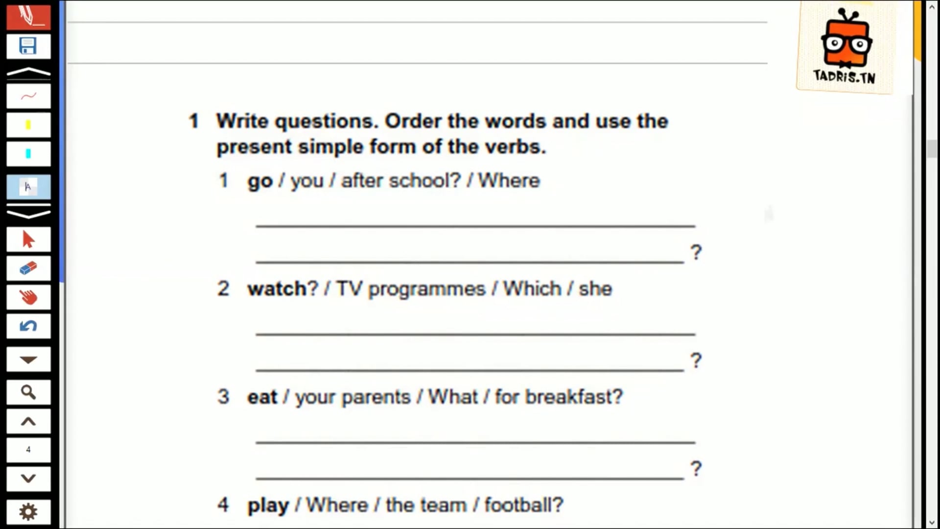Click the Tadris.tn logo

[x=846, y=47]
